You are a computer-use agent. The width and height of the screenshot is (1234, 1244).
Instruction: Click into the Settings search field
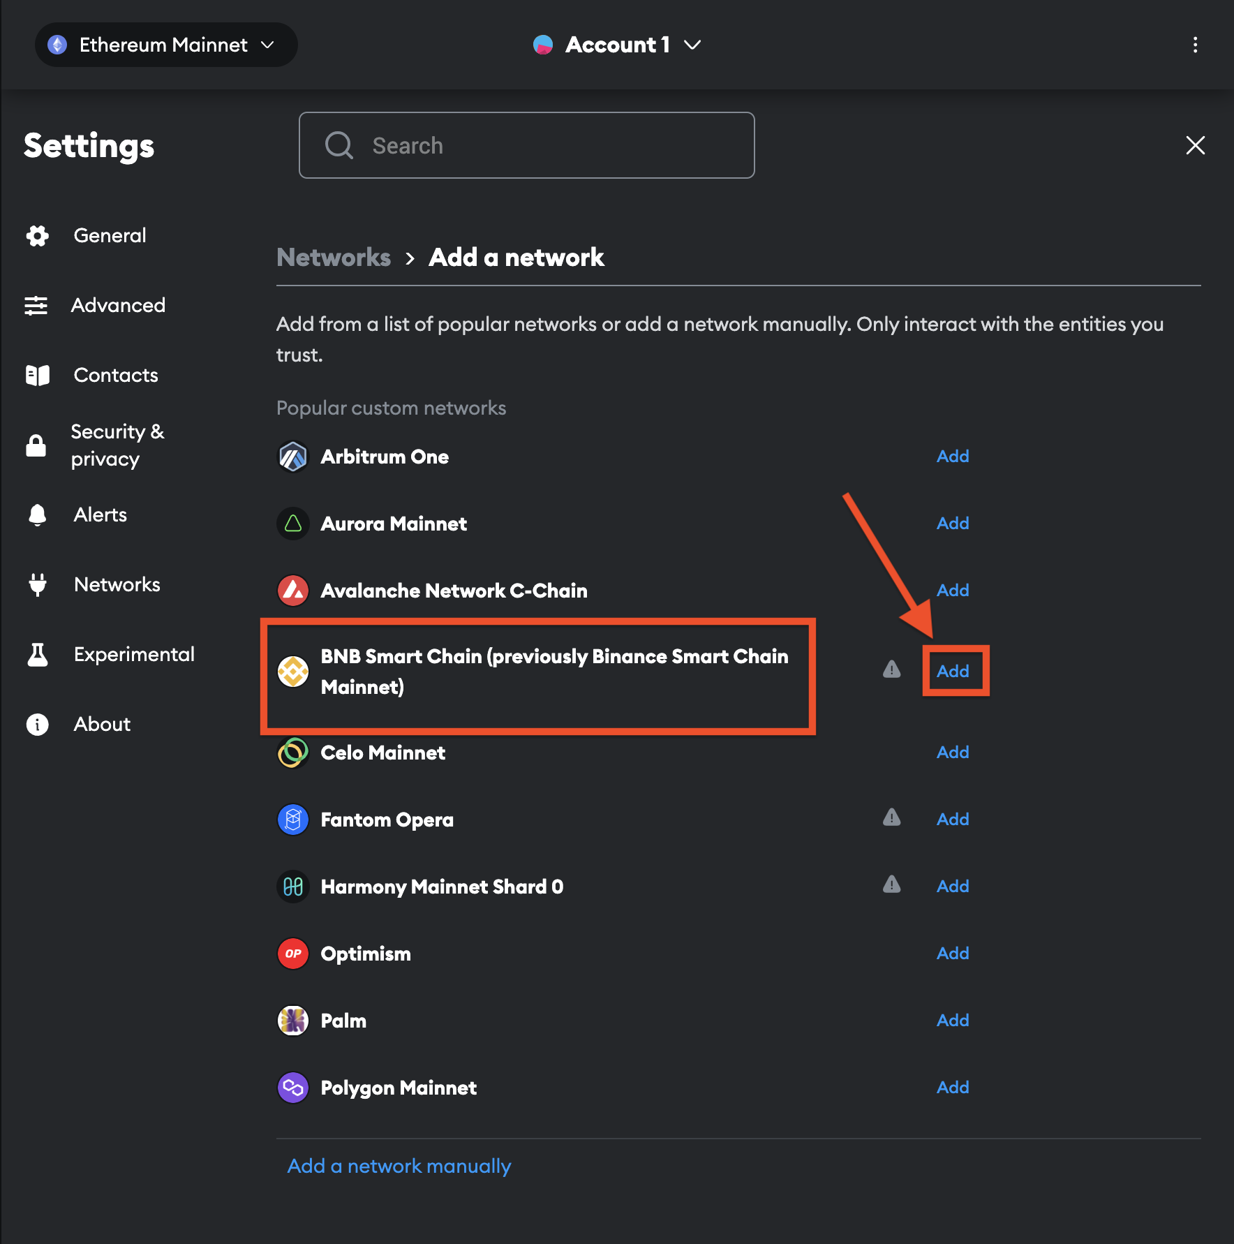[527, 145]
